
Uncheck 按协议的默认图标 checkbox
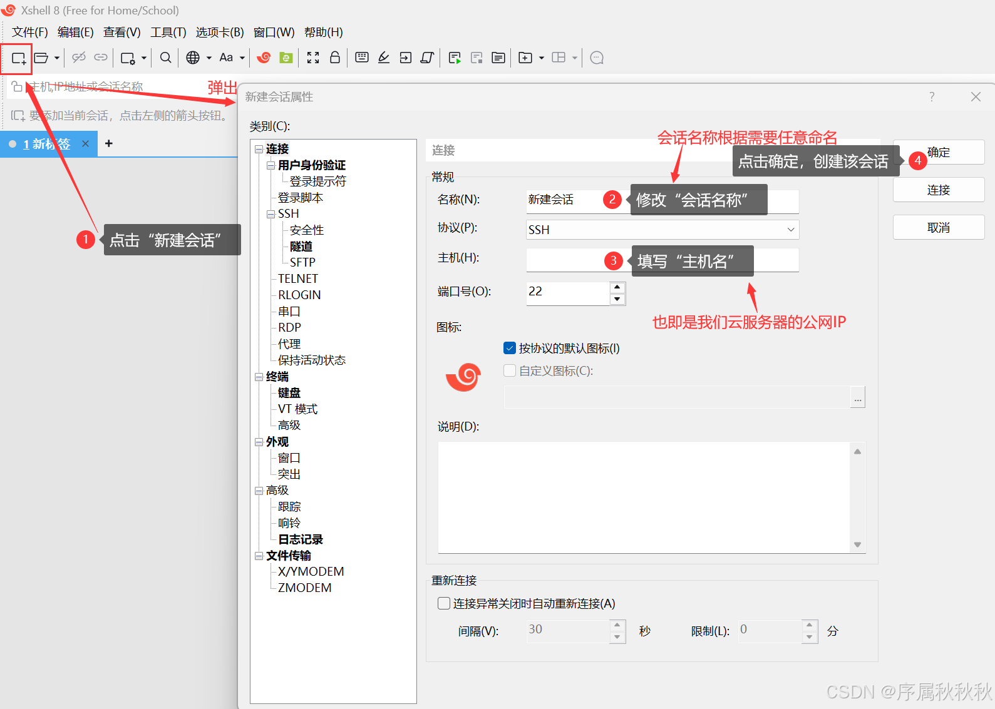tap(510, 348)
